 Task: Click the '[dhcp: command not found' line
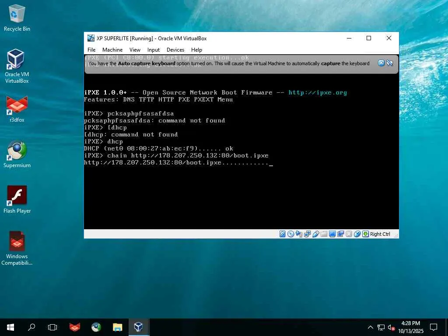131,135
